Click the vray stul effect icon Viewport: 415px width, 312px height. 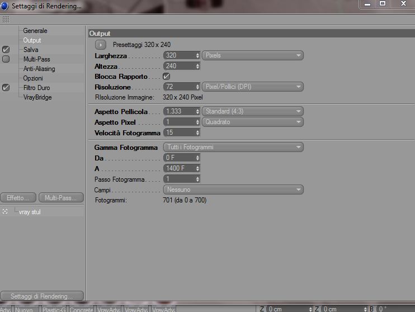pyautogui.click(x=5, y=211)
